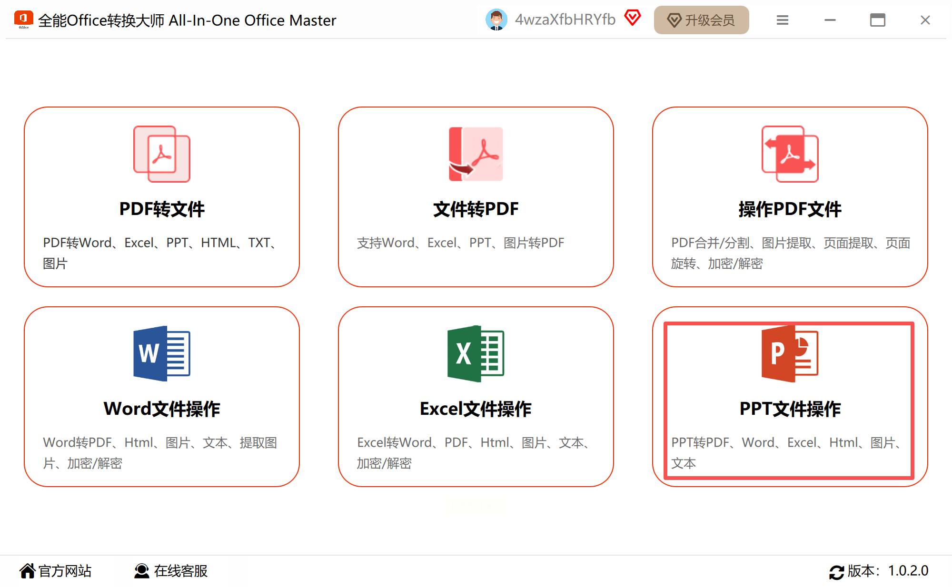Select the 操作PDF文件 card title

tap(790, 209)
